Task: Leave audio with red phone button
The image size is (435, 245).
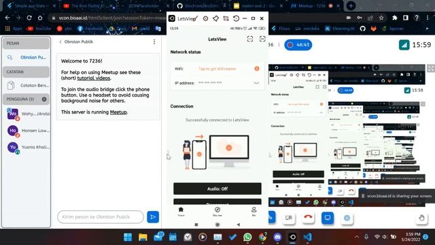Action: click(308, 218)
